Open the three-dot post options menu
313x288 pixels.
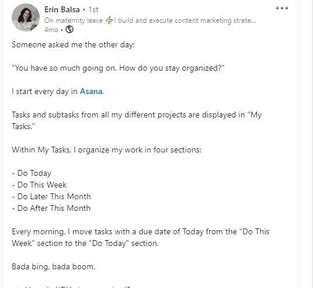pos(282,8)
